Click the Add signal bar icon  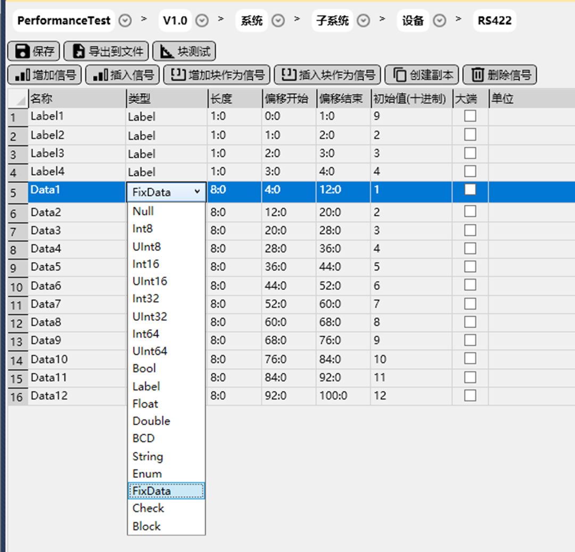pyautogui.click(x=22, y=75)
